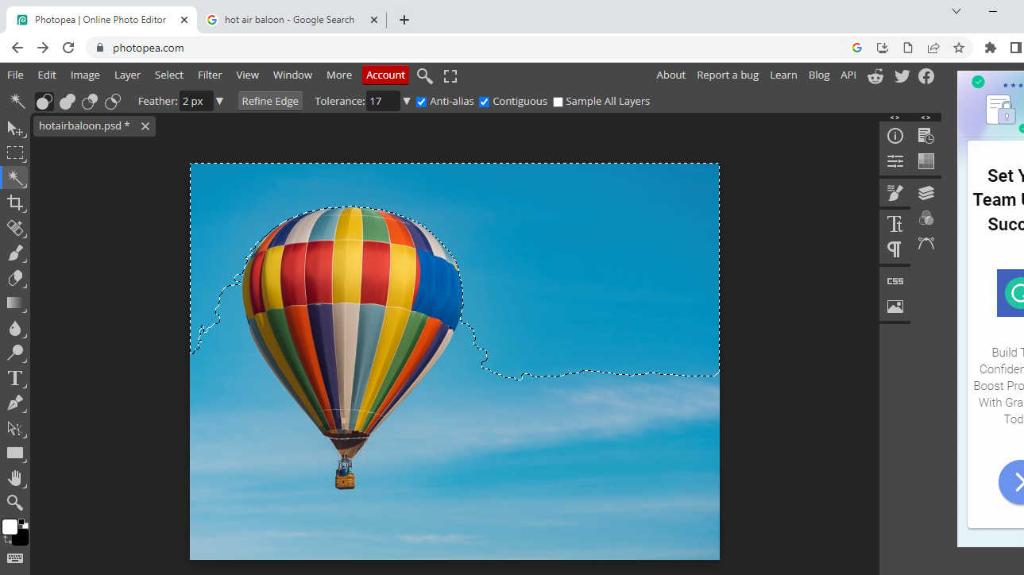This screenshot has width=1024, height=575.
Task: Select the Zoom tool in sidebar
Action: [15, 503]
